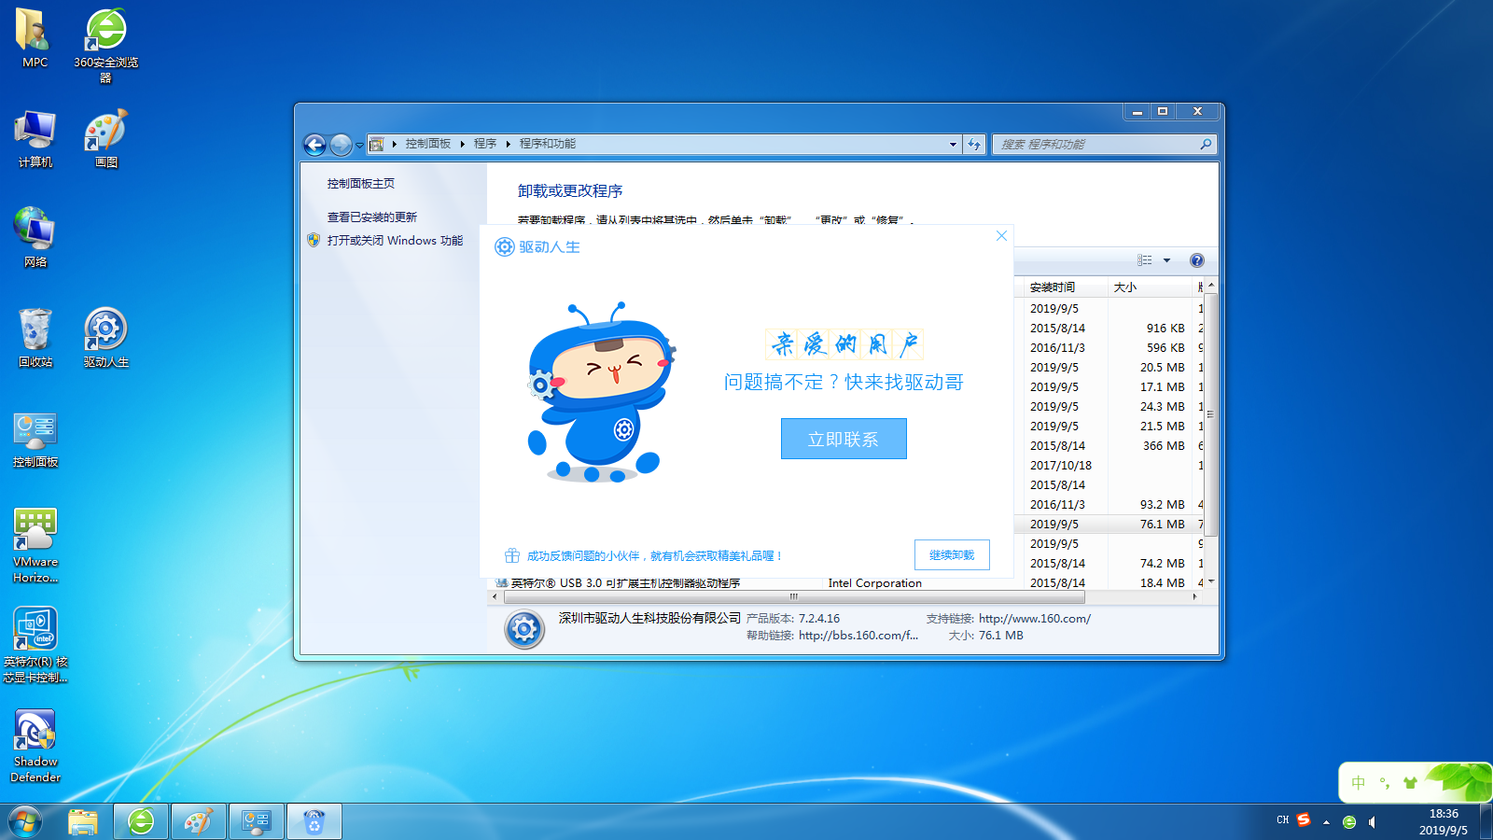Open recent pages dropdown beside navigation arrows
Image resolution: width=1493 pixels, height=840 pixels.
coord(359,146)
